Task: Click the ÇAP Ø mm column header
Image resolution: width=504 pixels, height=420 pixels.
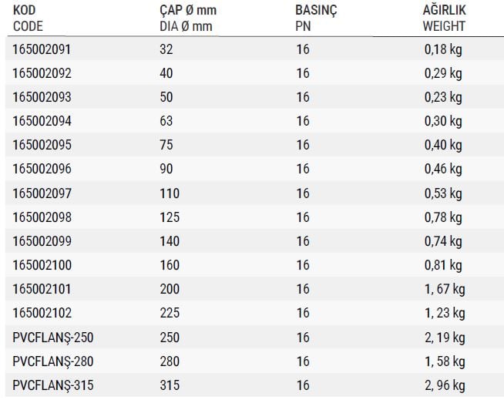Action: click(188, 18)
